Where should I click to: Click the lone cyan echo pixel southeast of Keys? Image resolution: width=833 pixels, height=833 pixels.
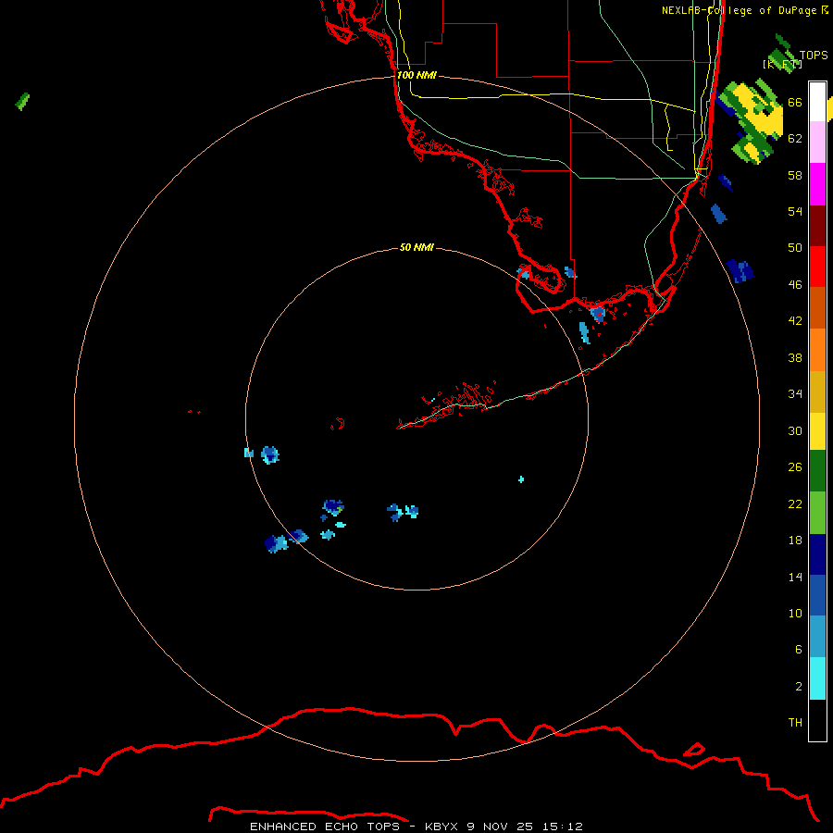pos(521,479)
